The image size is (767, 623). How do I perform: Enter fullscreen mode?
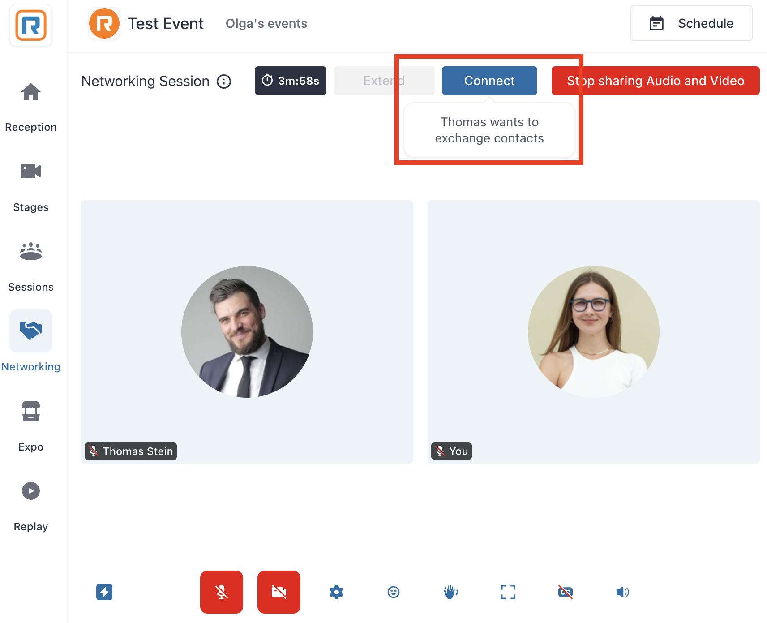[508, 592]
